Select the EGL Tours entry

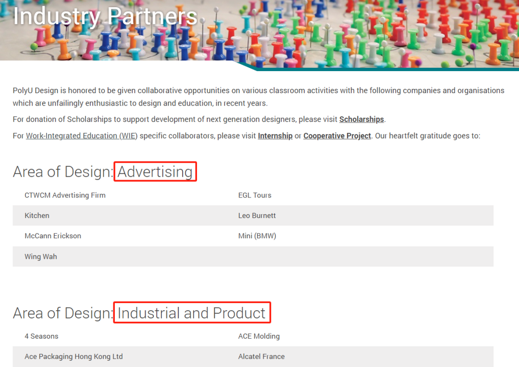(255, 195)
